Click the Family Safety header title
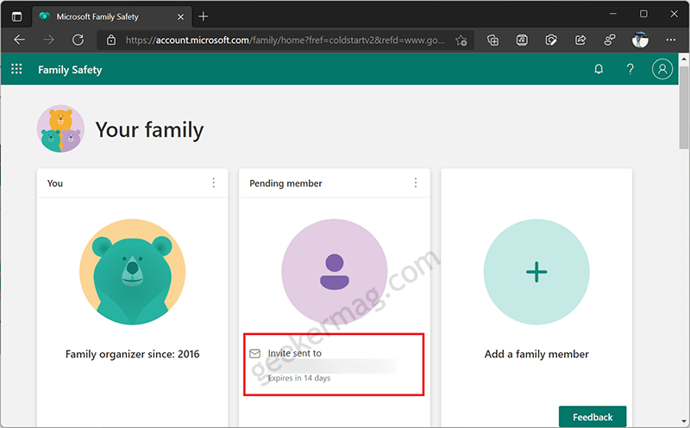Viewport: 690px width, 428px height. tap(70, 70)
